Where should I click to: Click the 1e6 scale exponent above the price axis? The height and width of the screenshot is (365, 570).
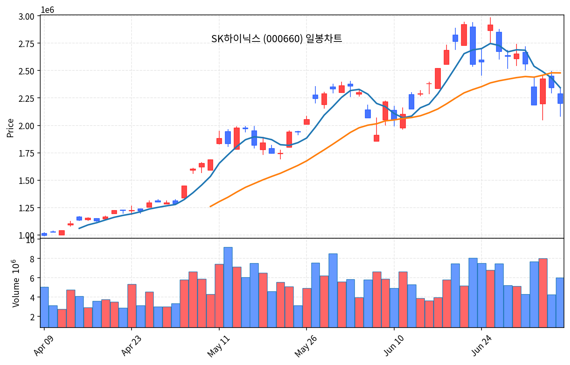click(47, 10)
